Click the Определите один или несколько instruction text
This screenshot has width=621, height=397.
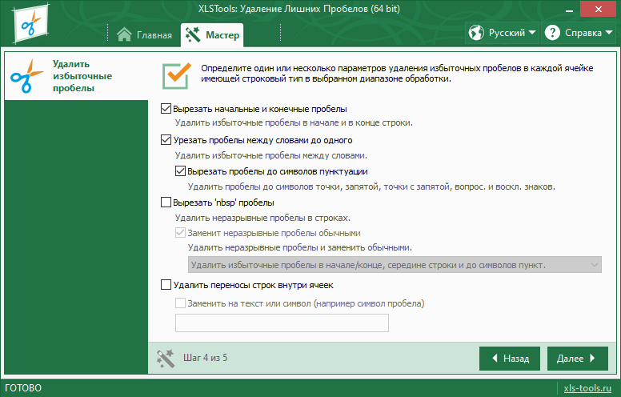tap(397, 74)
